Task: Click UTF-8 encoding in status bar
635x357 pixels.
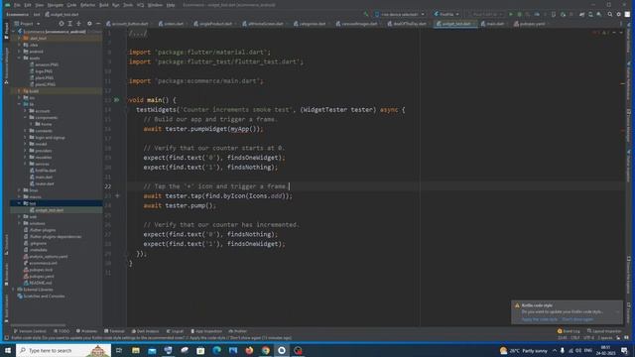Action: (x=588, y=338)
